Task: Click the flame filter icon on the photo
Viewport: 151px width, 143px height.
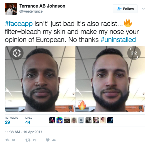Action: click(x=82, y=105)
